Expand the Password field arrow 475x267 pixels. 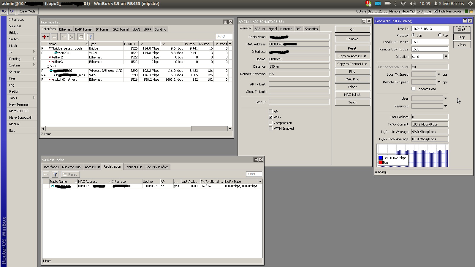tap(446, 106)
